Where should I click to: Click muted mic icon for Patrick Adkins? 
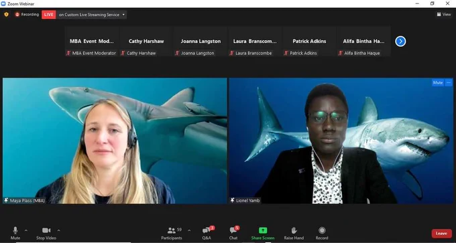(286, 53)
